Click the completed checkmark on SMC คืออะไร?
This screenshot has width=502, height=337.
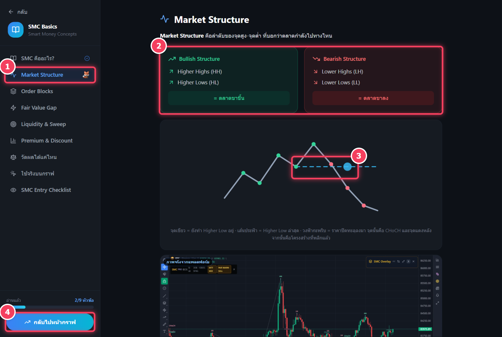pyautogui.click(x=87, y=58)
